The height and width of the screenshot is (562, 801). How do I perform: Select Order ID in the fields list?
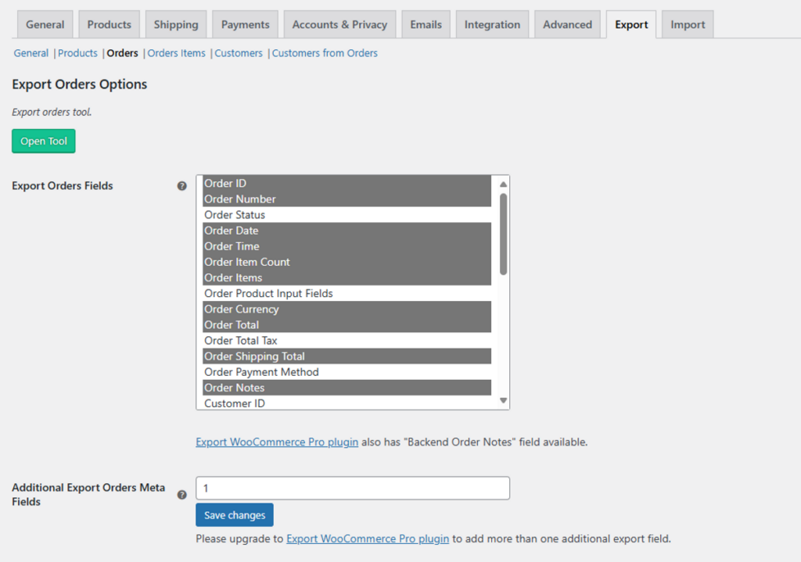coord(347,183)
